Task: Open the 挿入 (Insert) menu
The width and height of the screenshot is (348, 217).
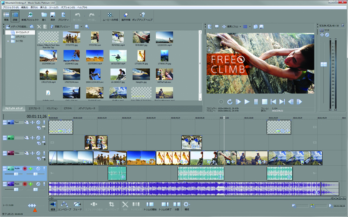Action: 43,7
